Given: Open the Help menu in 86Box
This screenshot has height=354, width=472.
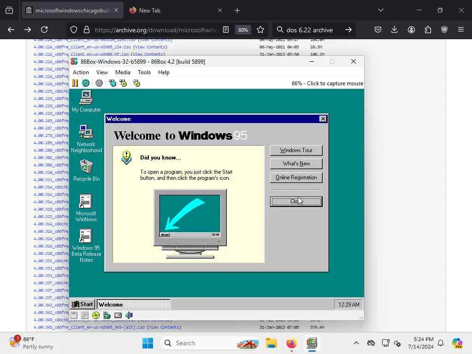Looking at the screenshot, I should tap(164, 72).
